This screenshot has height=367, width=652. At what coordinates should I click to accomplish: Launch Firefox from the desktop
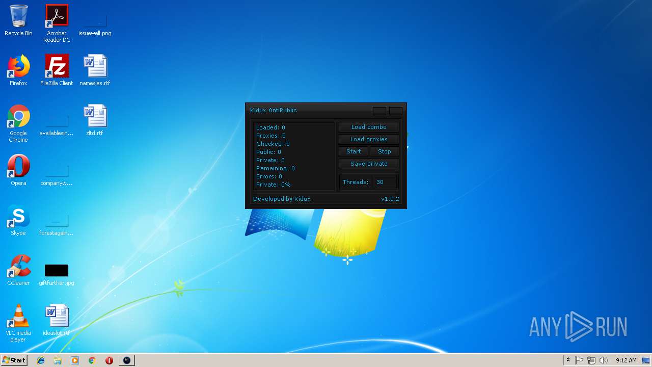pos(18,70)
